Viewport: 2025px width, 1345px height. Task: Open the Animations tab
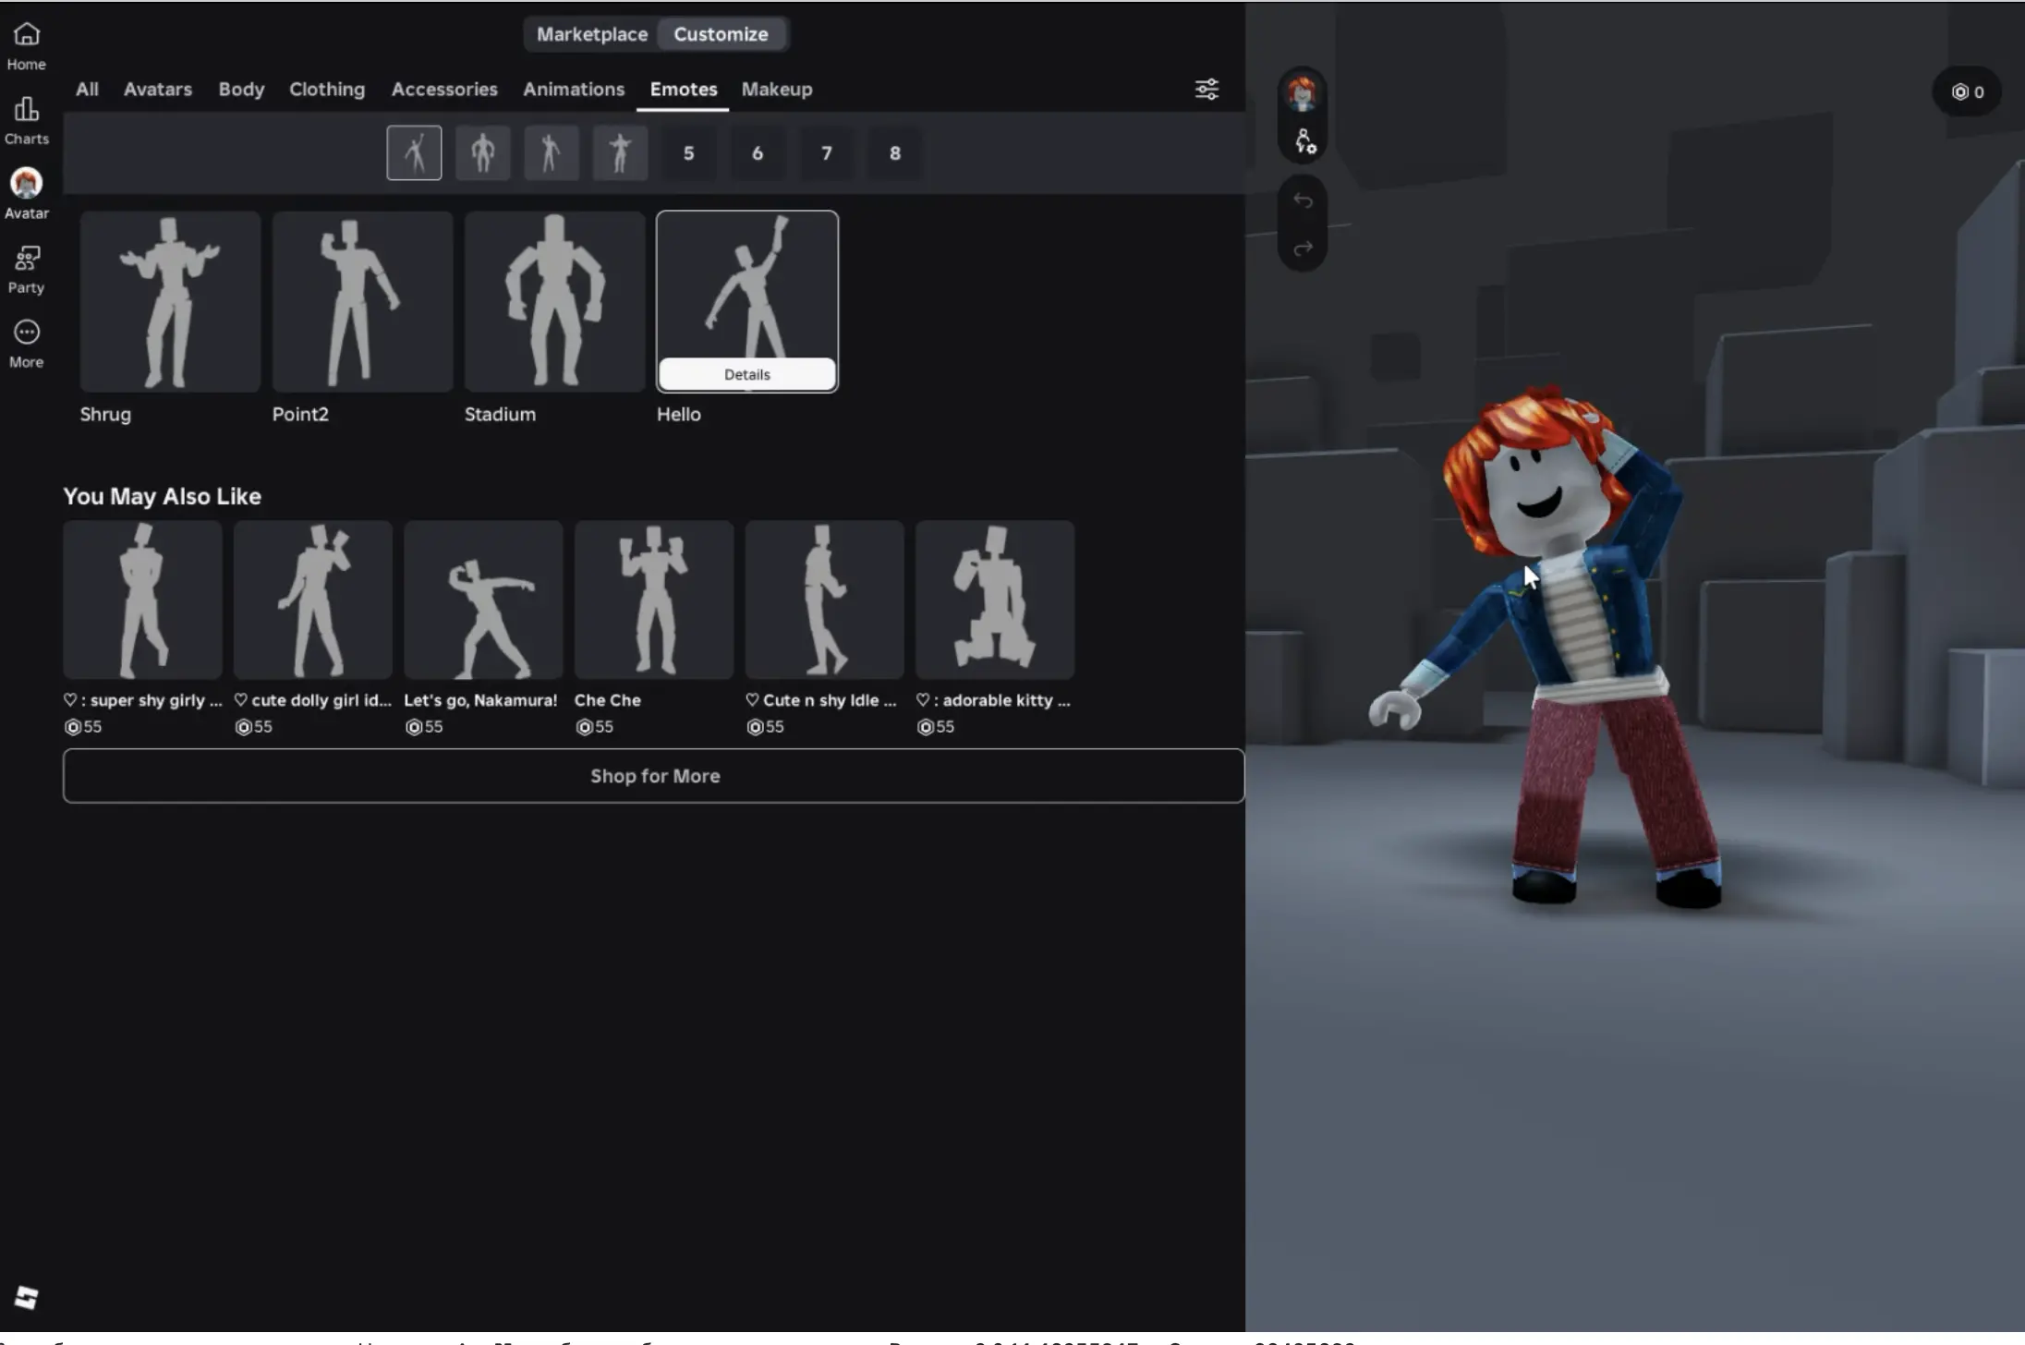tap(574, 90)
